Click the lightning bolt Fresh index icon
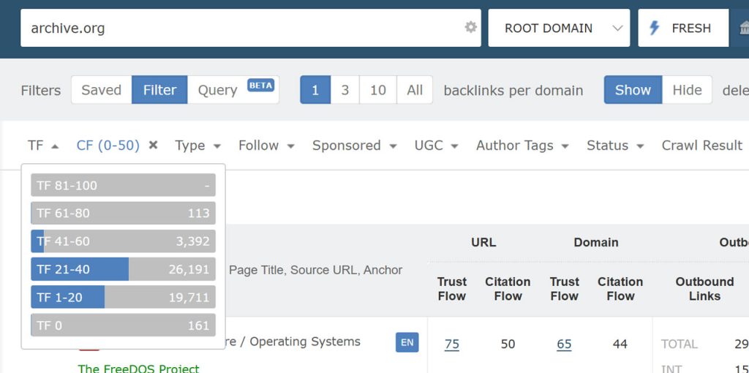 (x=655, y=28)
